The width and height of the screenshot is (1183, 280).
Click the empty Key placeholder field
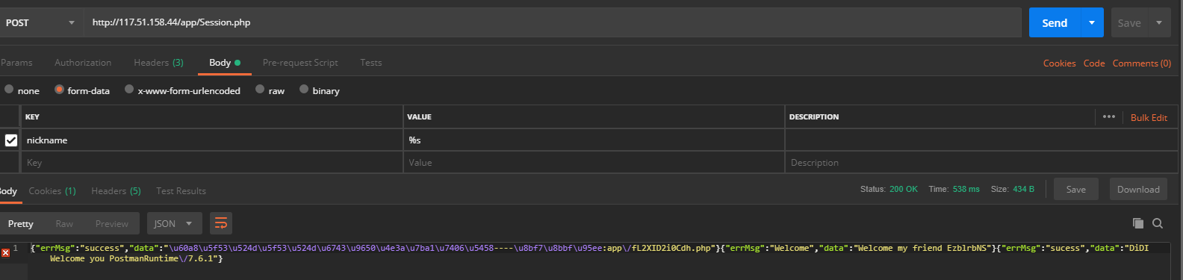212,163
